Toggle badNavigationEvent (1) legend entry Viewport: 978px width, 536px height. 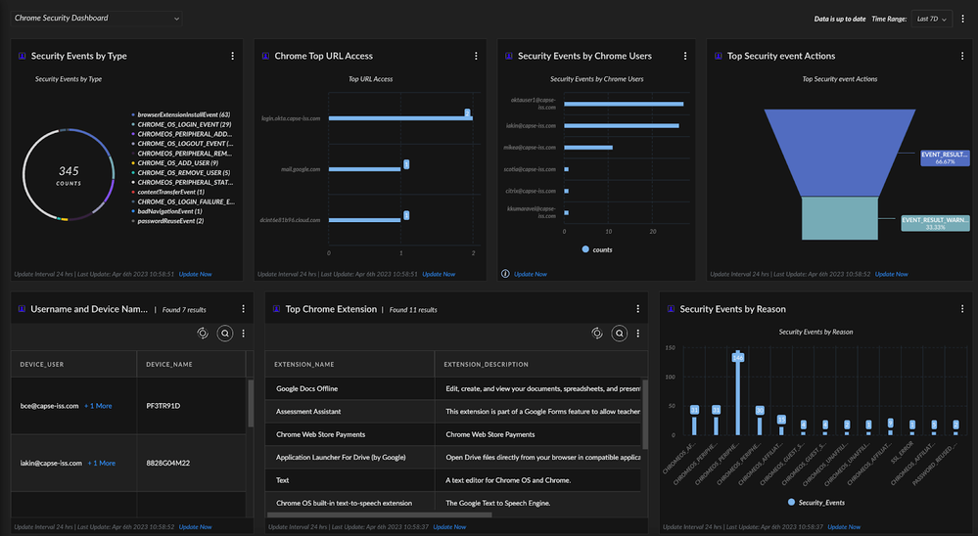167,211
